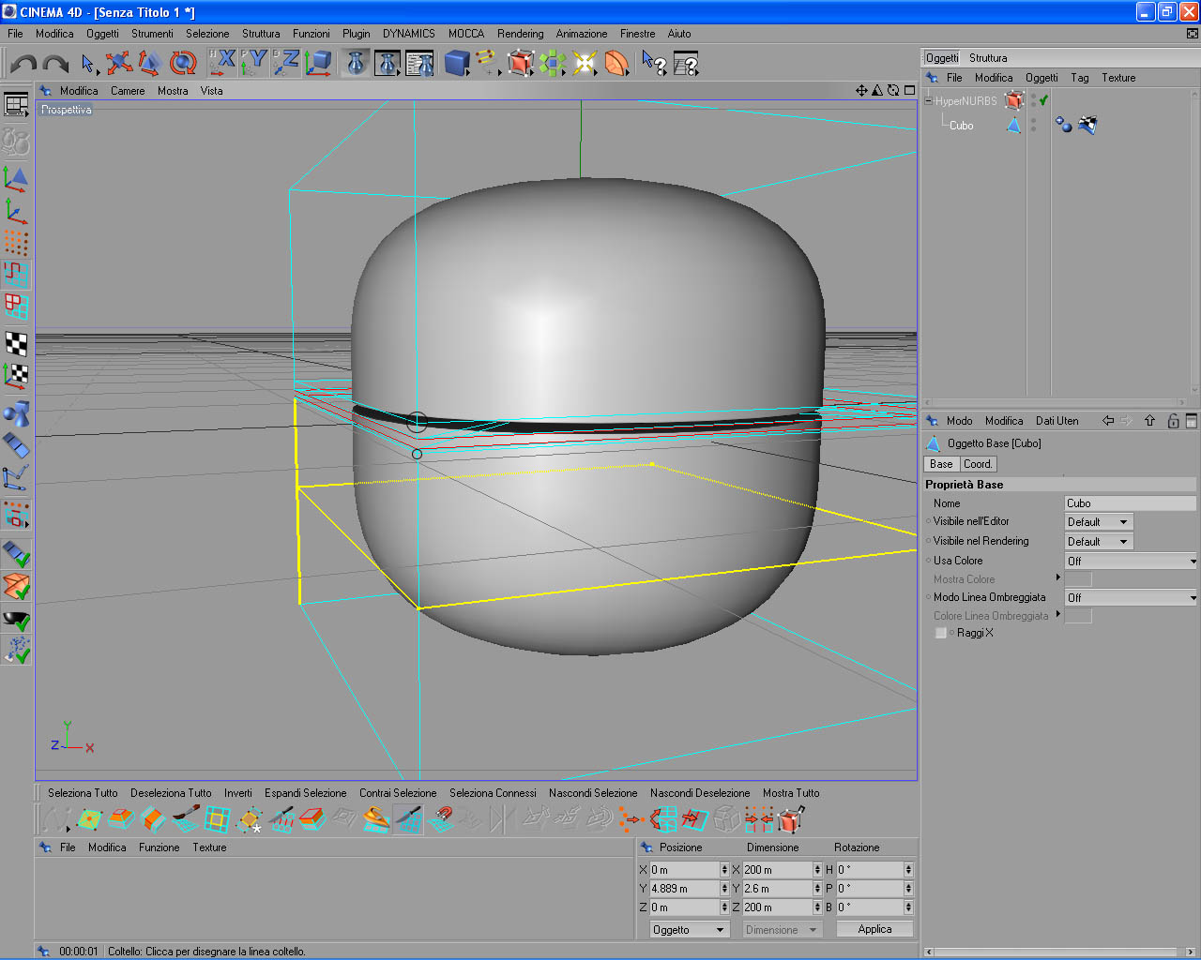
Task: Toggle the Z axis lock
Action: [286, 63]
